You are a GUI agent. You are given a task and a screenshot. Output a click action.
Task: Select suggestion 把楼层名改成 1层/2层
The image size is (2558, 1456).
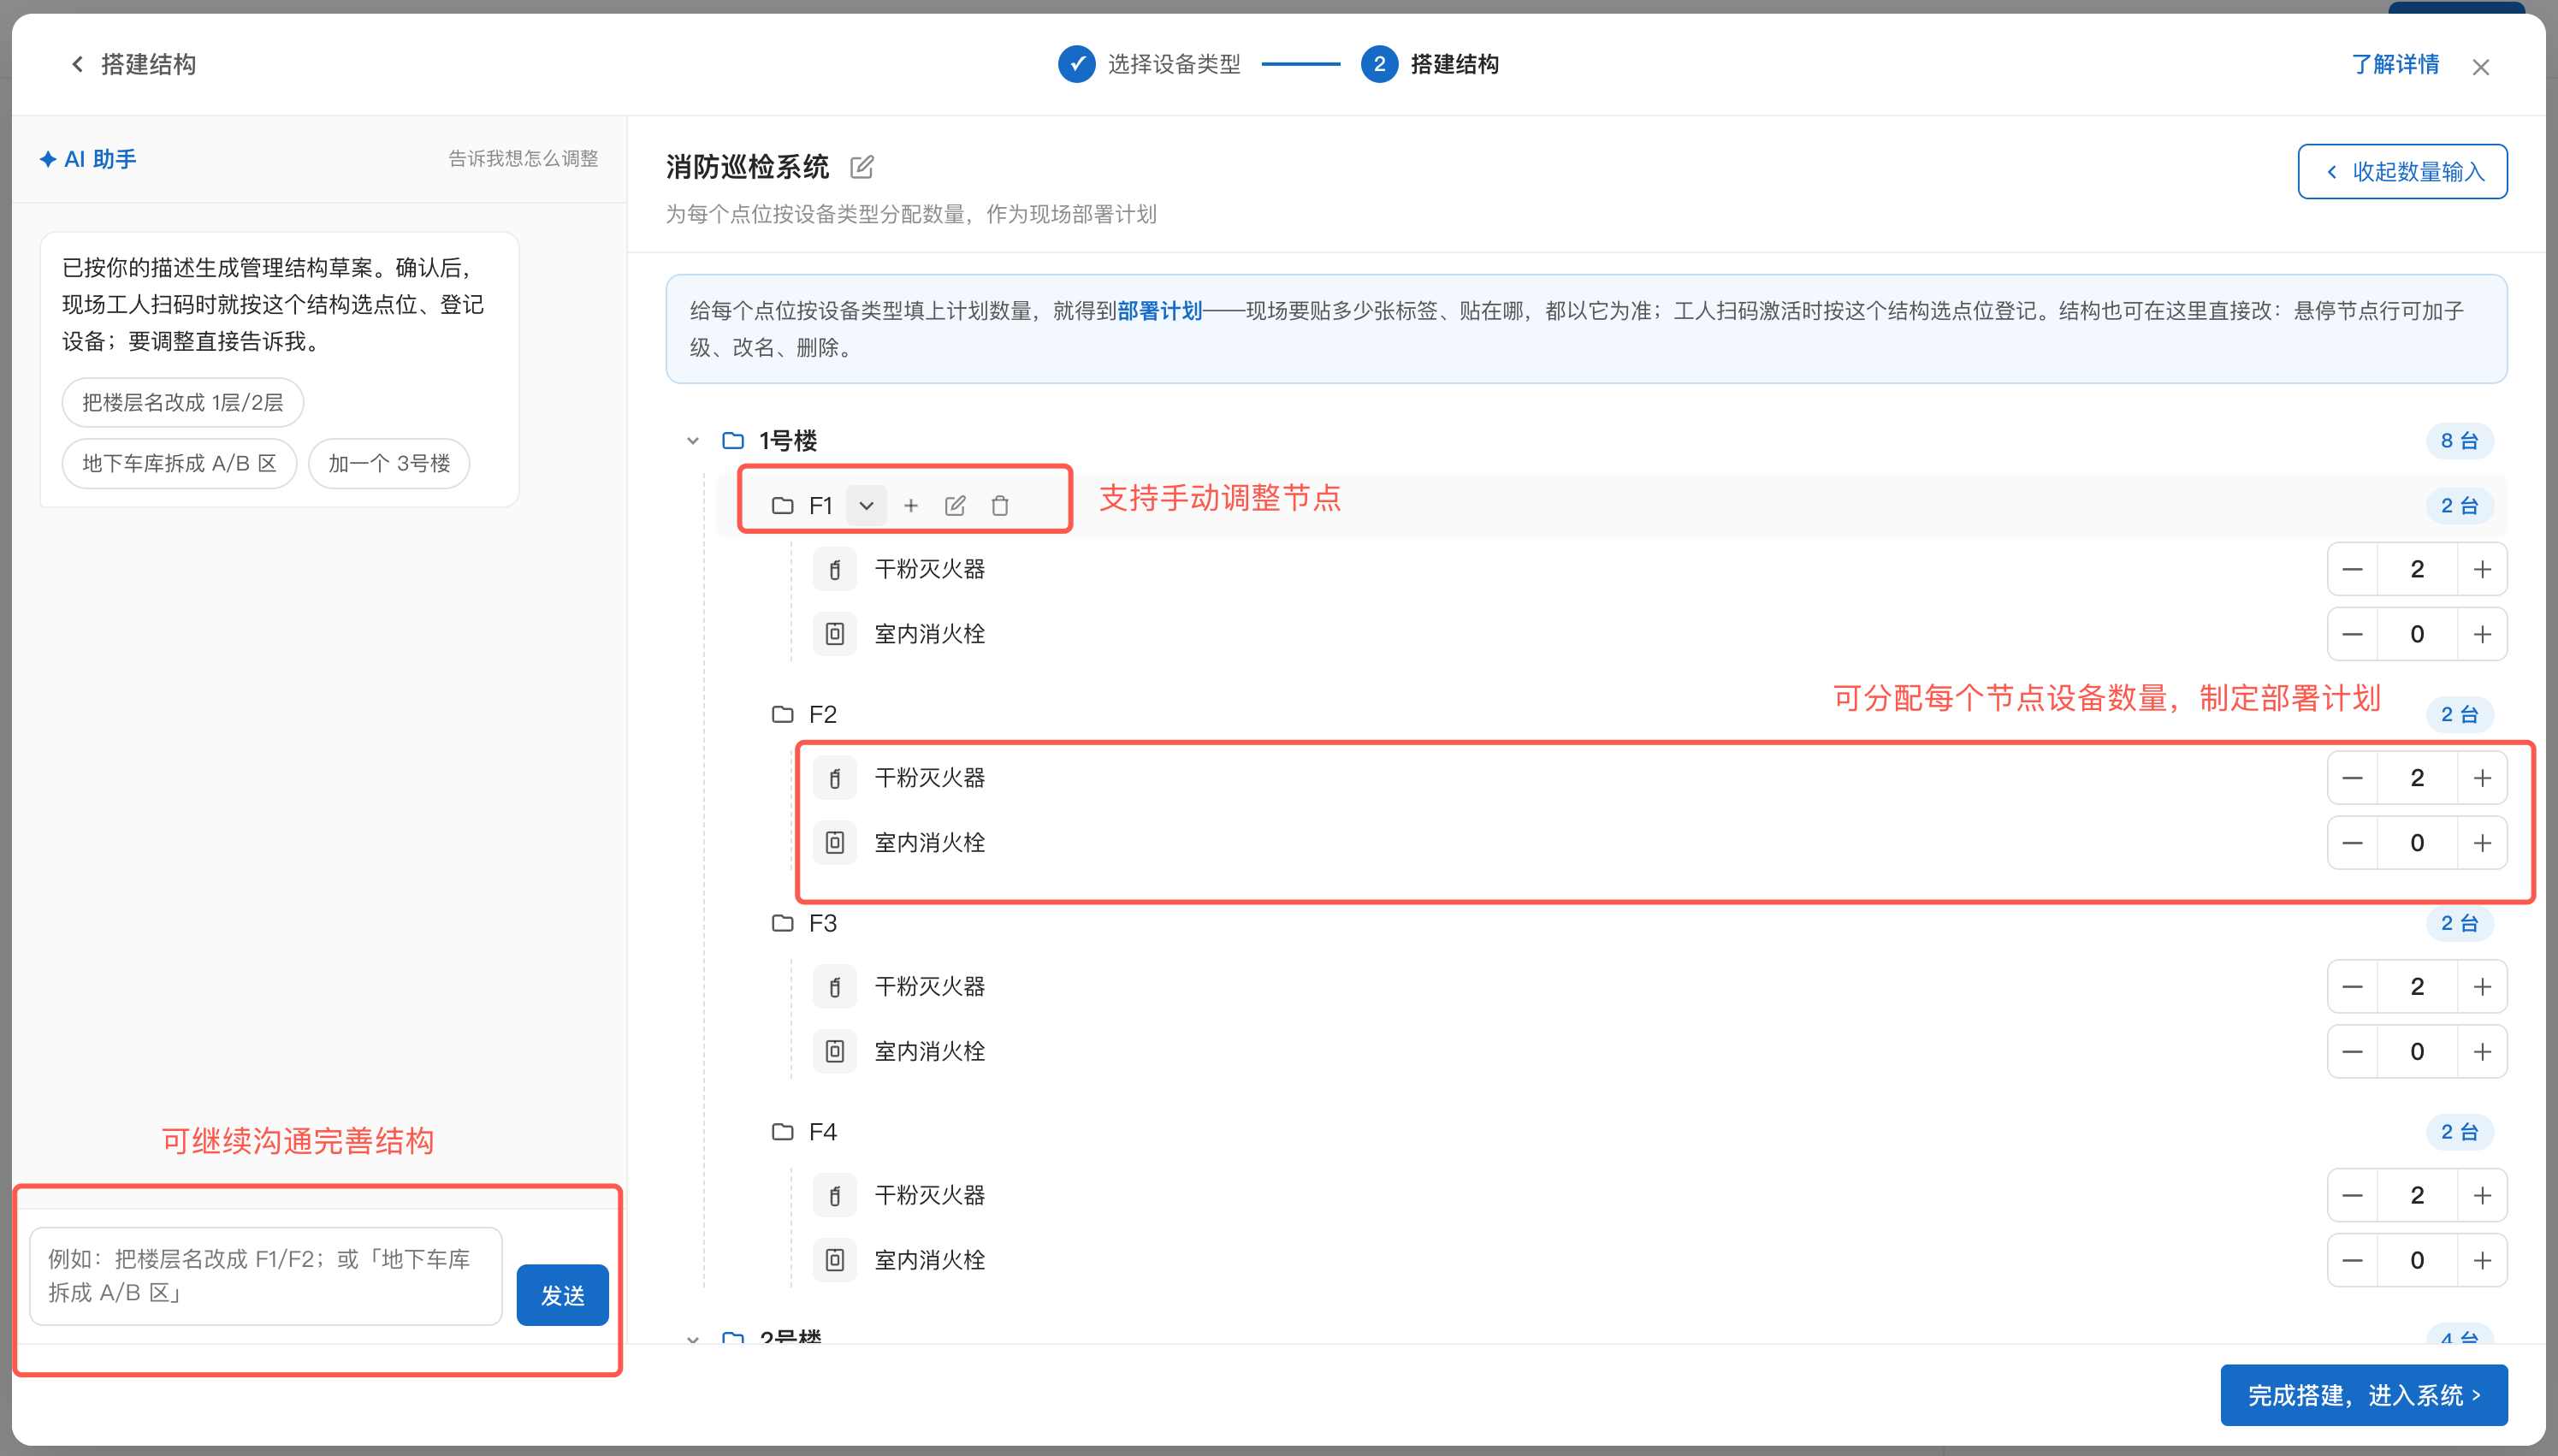click(x=183, y=403)
